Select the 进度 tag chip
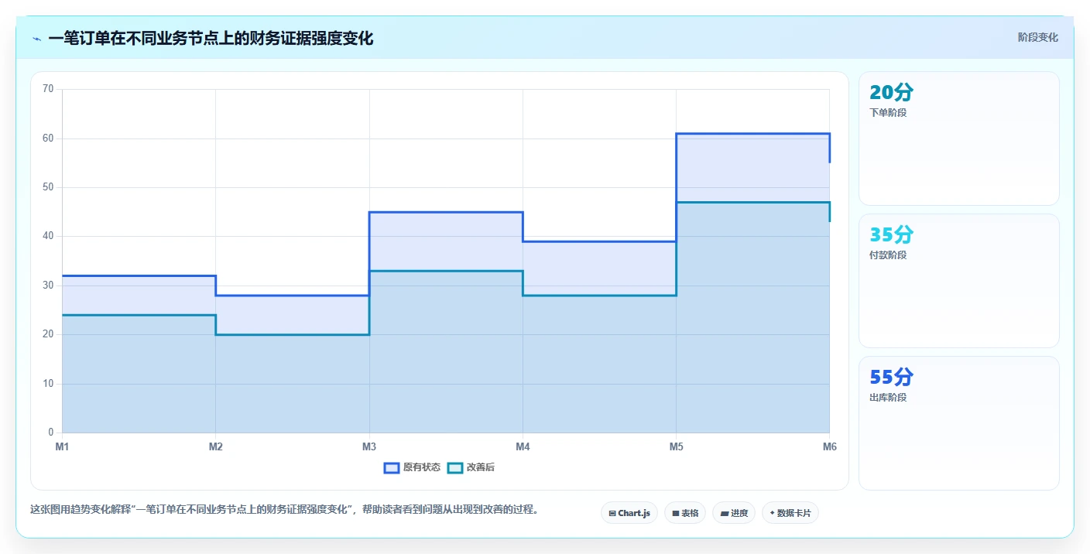Viewport: 1090px width, 554px height. tap(734, 513)
